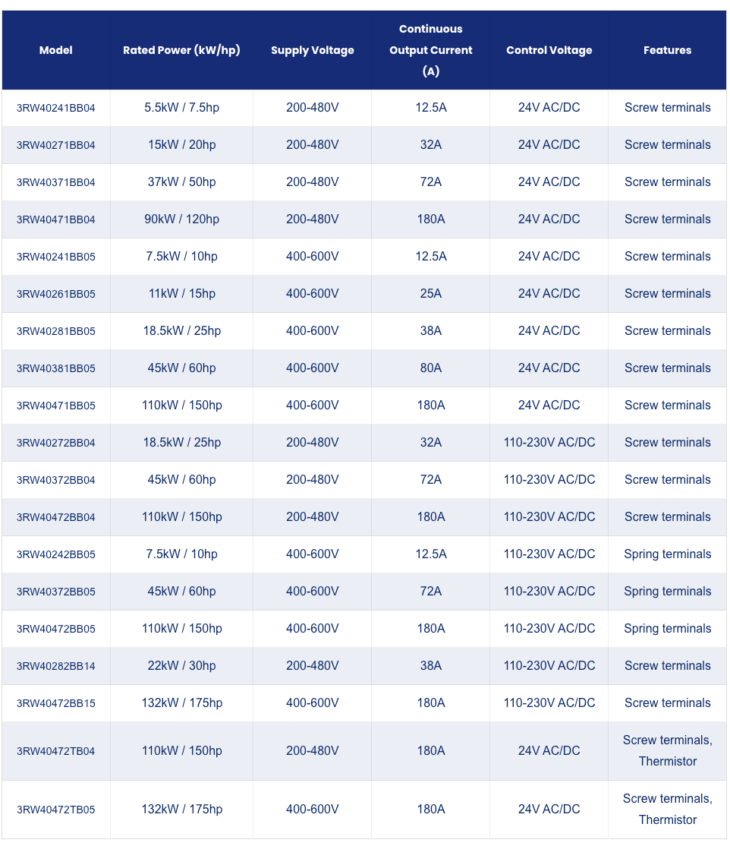Click the Model column header
This screenshot has width=730, height=846.
(55, 50)
